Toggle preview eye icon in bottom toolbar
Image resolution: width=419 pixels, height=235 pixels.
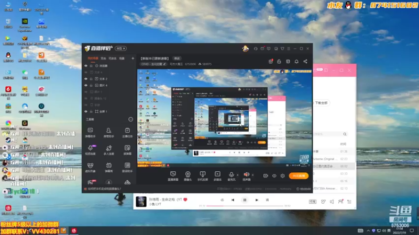click(x=274, y=176)
